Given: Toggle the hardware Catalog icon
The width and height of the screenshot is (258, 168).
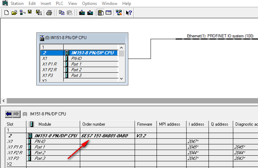Looking at the screenshot, I should click(100, 13).
